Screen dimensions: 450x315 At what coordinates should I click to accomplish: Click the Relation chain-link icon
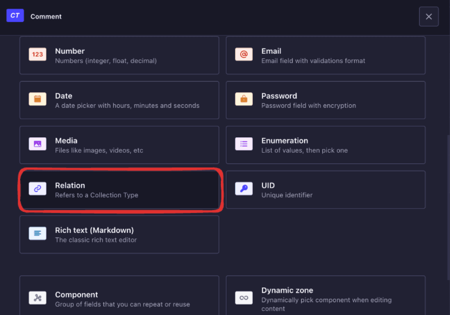(37, 189)
